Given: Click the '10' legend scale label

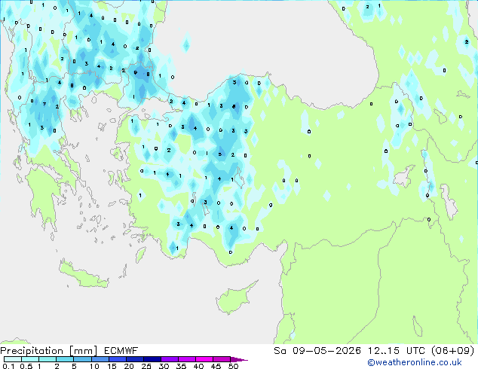Looking at the screenshot, I should pyautogui.click(x=94, y=366).
